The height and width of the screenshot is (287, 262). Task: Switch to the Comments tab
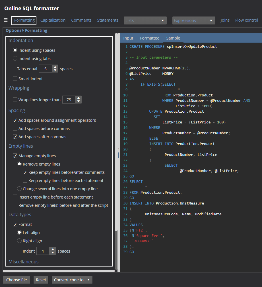pos(81,20)
